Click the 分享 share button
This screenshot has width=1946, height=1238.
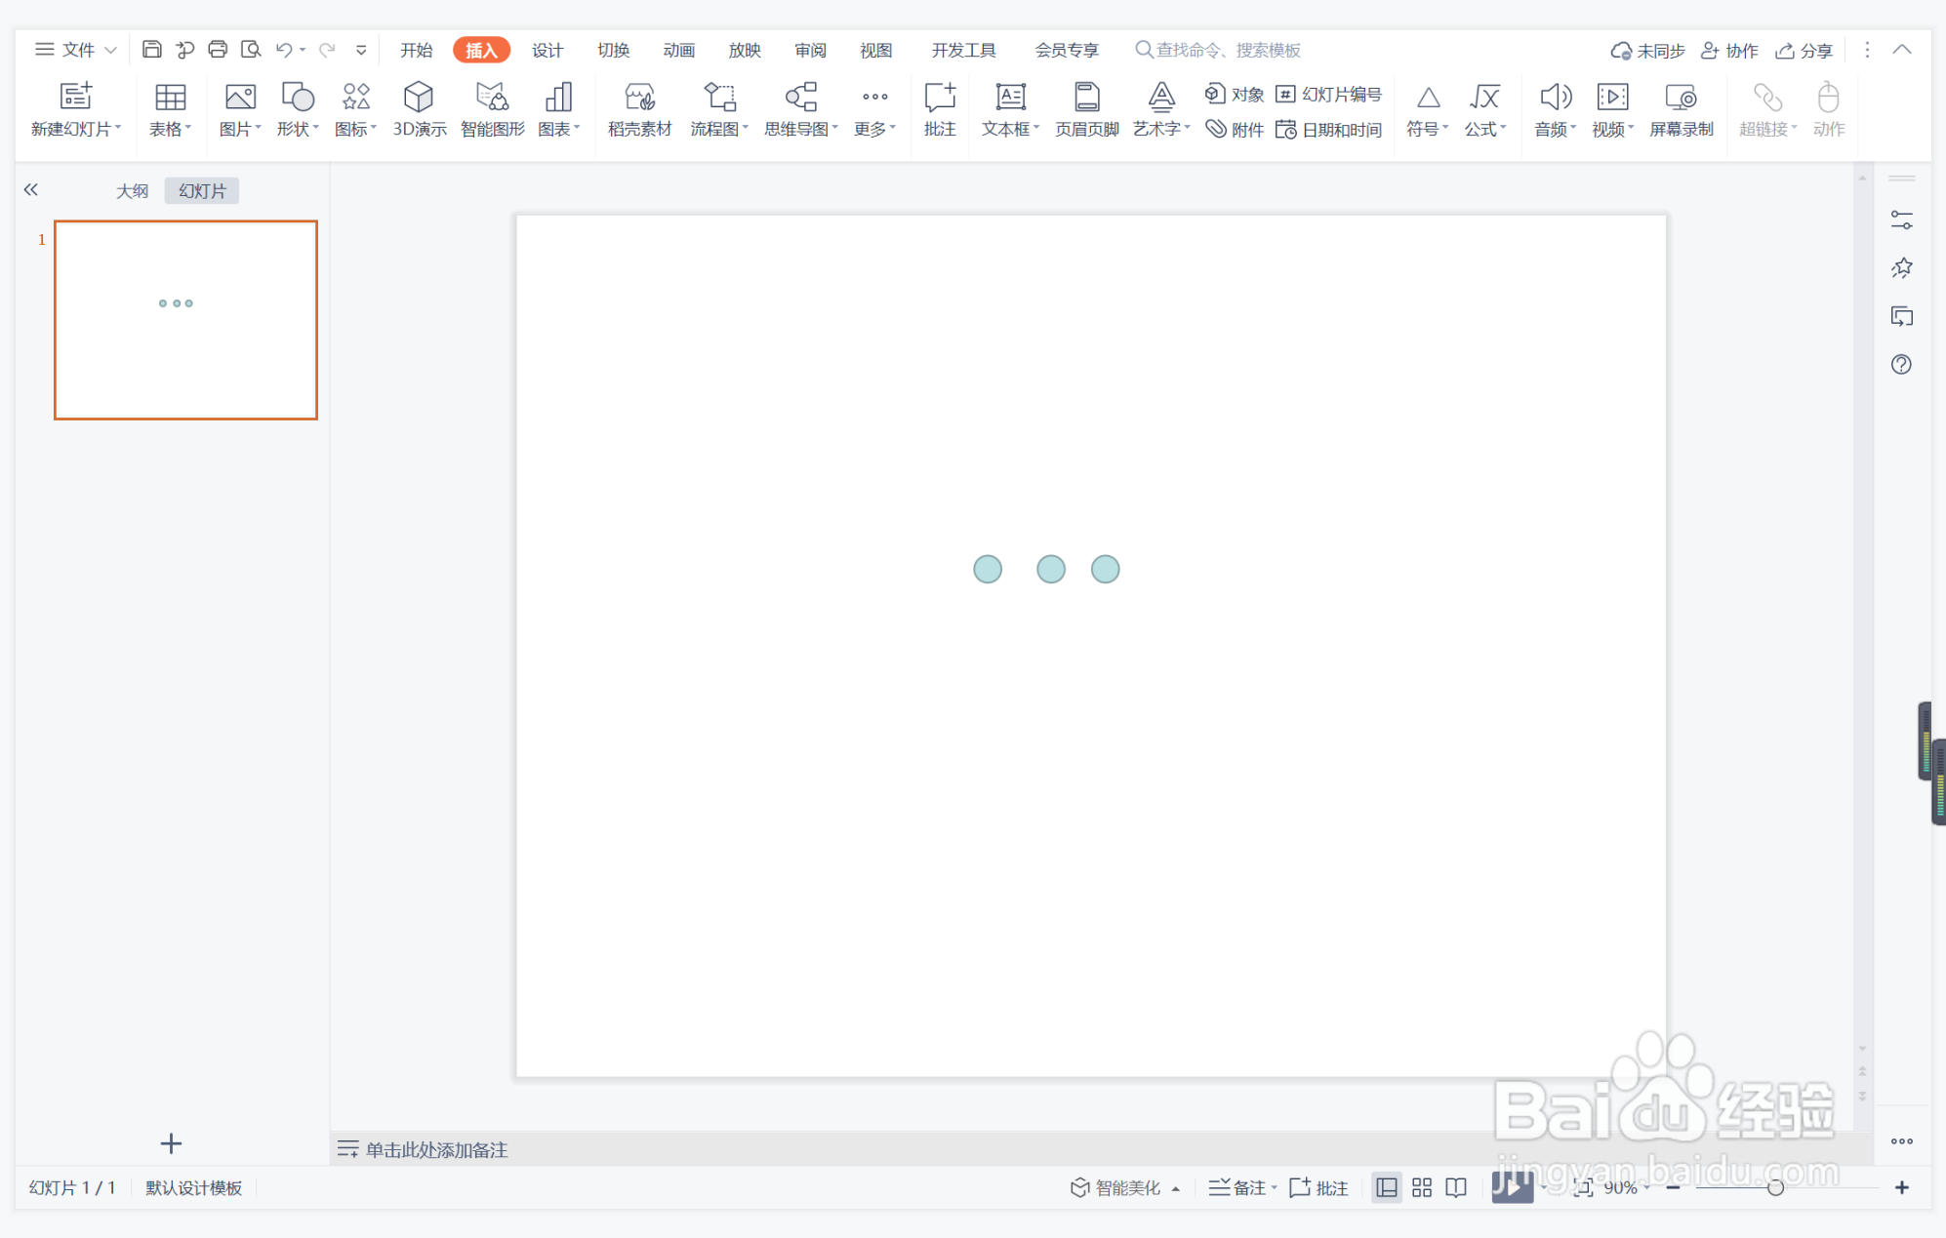(x=1804, y=50)
